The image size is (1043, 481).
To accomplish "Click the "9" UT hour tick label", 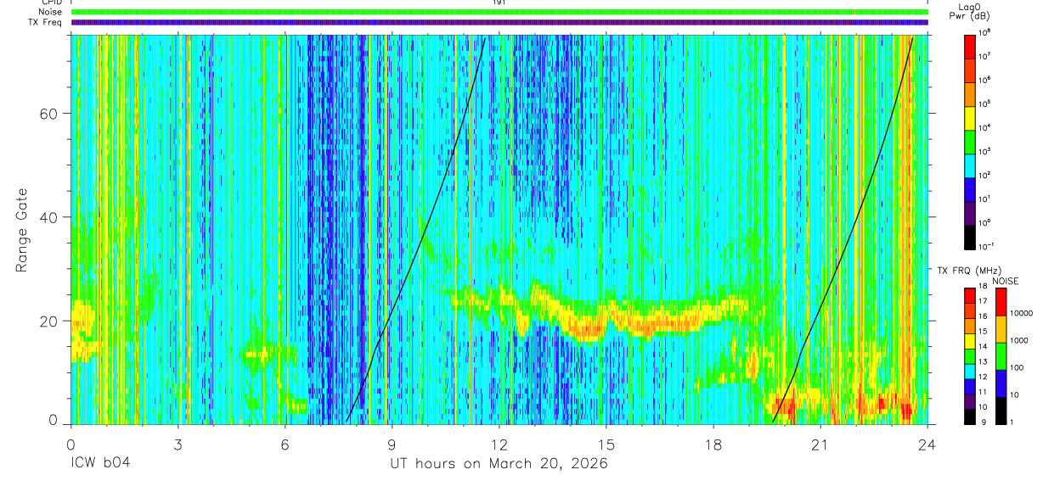I will tap(392, 444).
